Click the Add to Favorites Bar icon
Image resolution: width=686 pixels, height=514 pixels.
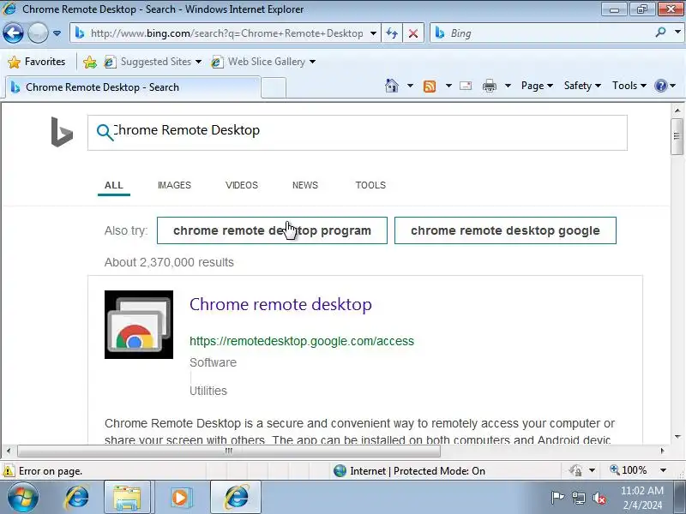[x=90, y=62]
